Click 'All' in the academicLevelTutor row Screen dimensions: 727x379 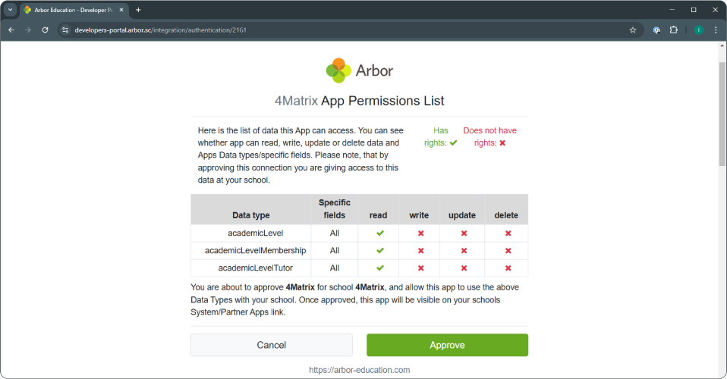tap(335, 268)
